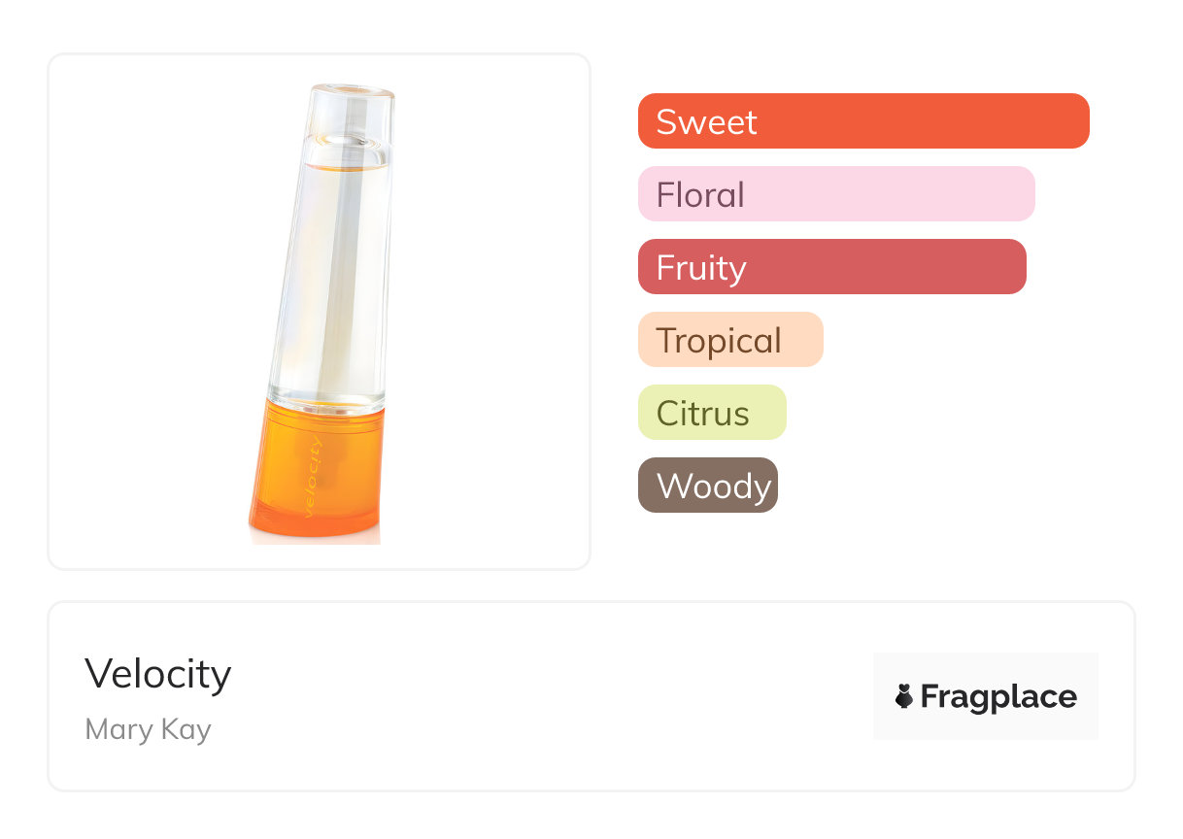The height and width of the screenshot is (839, 1183).
Task: Open the Velocity perfume bottle image
Action: click(x=320, y=311)
